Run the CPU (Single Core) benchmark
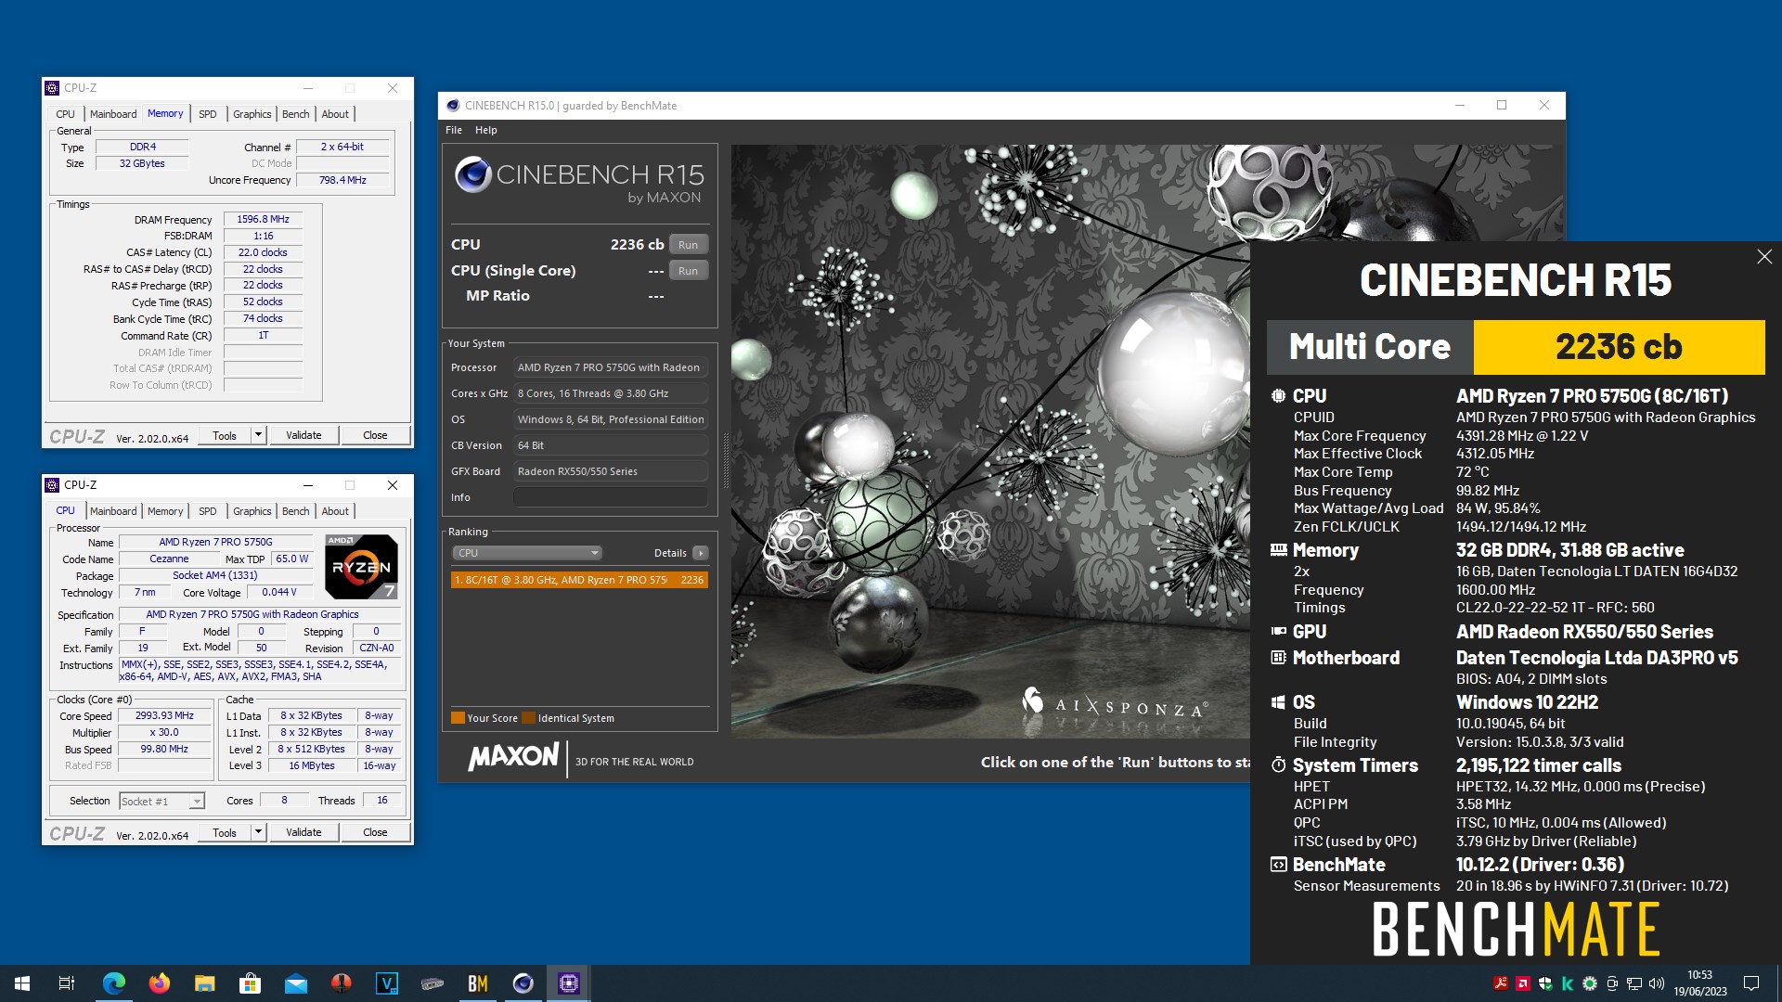Screen dimensions: 1782x1002 click(x=688, y=271)
